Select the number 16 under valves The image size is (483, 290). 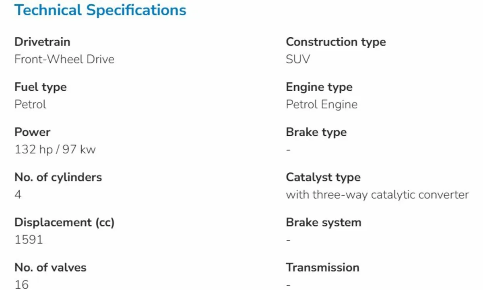(22, 285)
